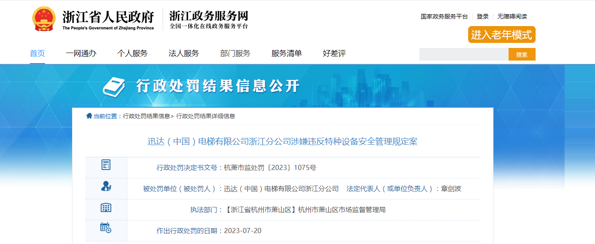Open the 服务清单 navigation tab

(x=287, y=53)
